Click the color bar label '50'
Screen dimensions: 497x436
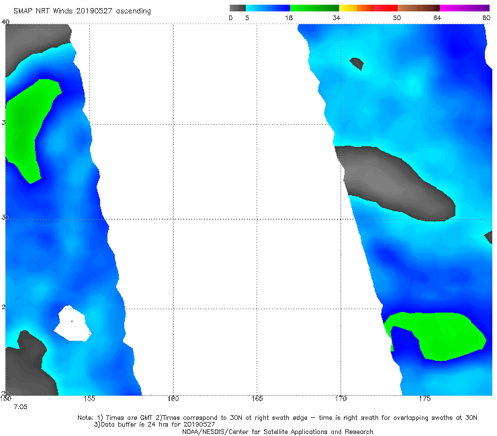tap(397, 18)
